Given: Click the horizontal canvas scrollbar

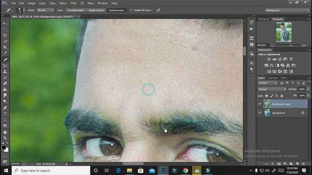Looking at the screenshot, I should pyautogui.click(x=133, y=164).
